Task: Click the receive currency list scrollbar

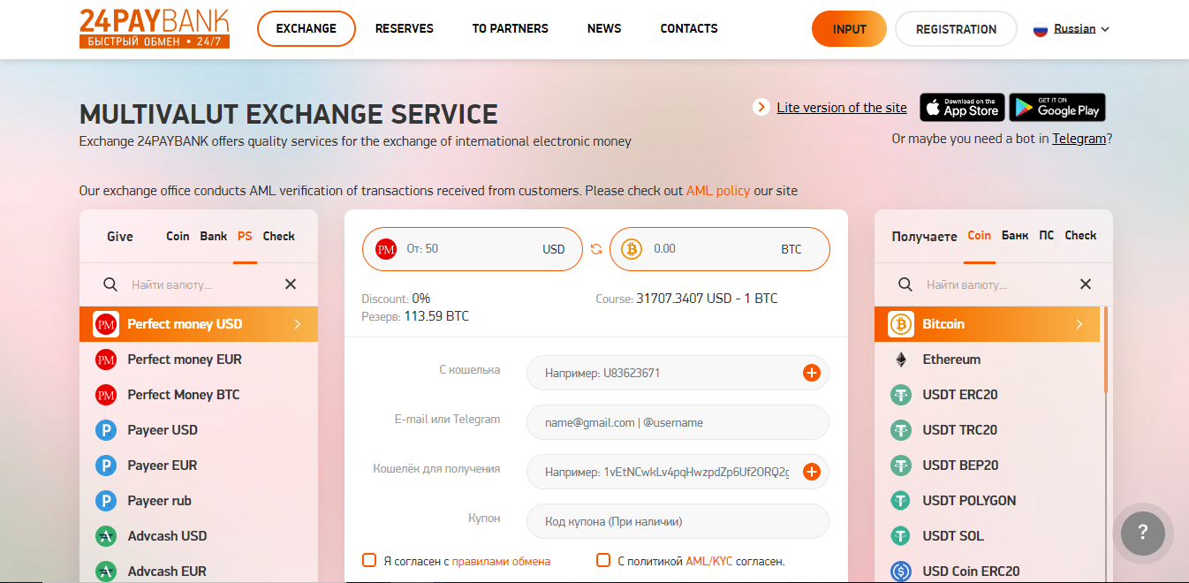Action: click(1105, 350)
